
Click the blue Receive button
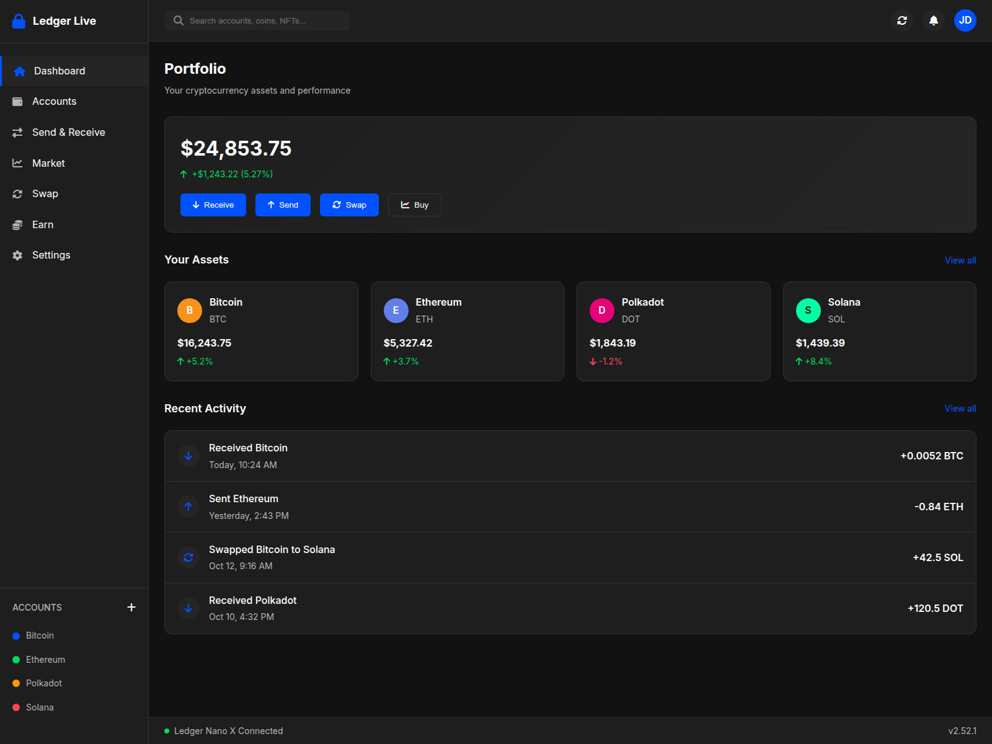[213, 205]
